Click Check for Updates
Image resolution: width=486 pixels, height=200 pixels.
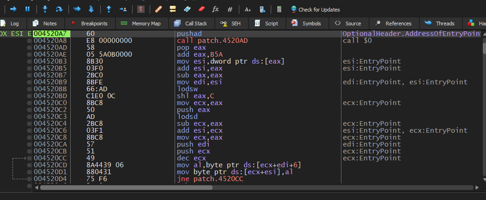coord(315,9)
